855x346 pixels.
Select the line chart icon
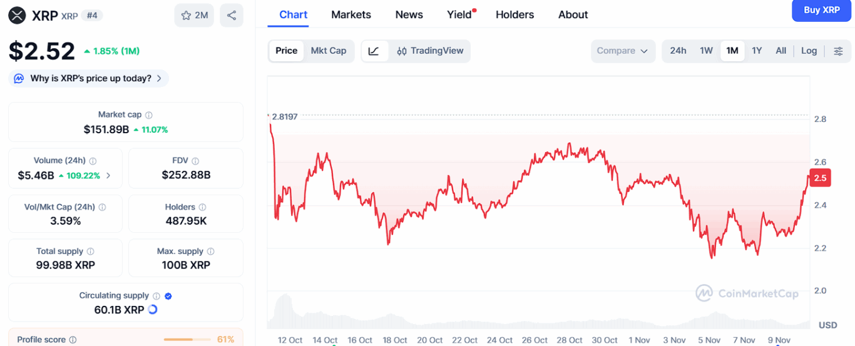point(374,51)
